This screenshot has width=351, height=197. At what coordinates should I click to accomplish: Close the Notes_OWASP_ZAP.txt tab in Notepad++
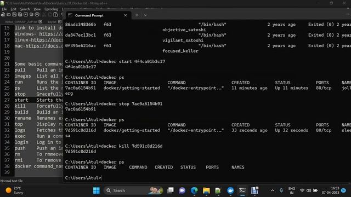(x=40, y=22)
